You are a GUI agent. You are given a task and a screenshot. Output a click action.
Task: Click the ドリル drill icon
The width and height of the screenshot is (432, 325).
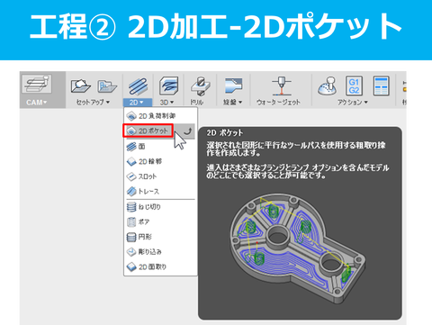point(200,86)
